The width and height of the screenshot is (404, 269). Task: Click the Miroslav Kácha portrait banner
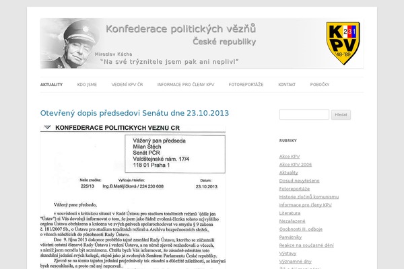coord(71,44)
